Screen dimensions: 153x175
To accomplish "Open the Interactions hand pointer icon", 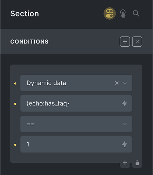I will pyautogui.click(x=123, y=14).
